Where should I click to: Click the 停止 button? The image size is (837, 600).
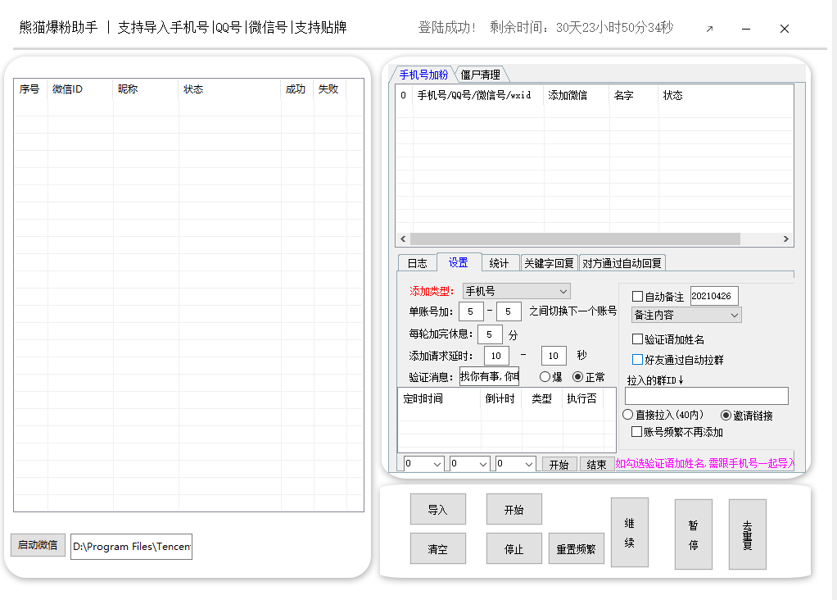514,548
